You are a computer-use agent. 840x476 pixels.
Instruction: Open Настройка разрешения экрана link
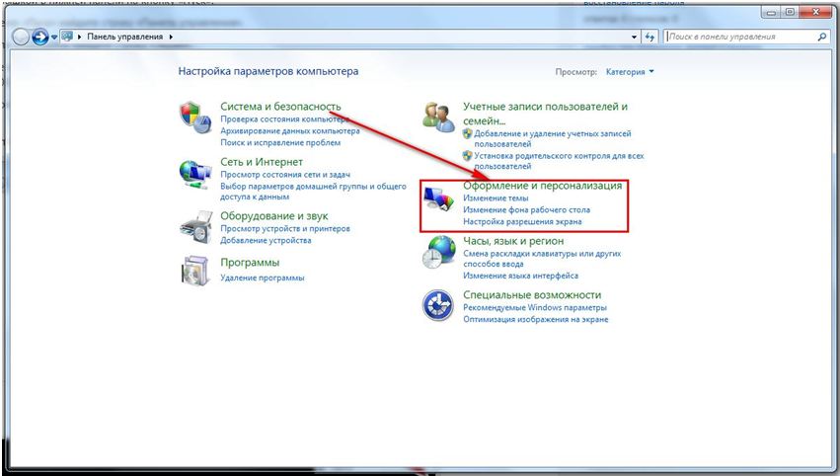(522, 222)
